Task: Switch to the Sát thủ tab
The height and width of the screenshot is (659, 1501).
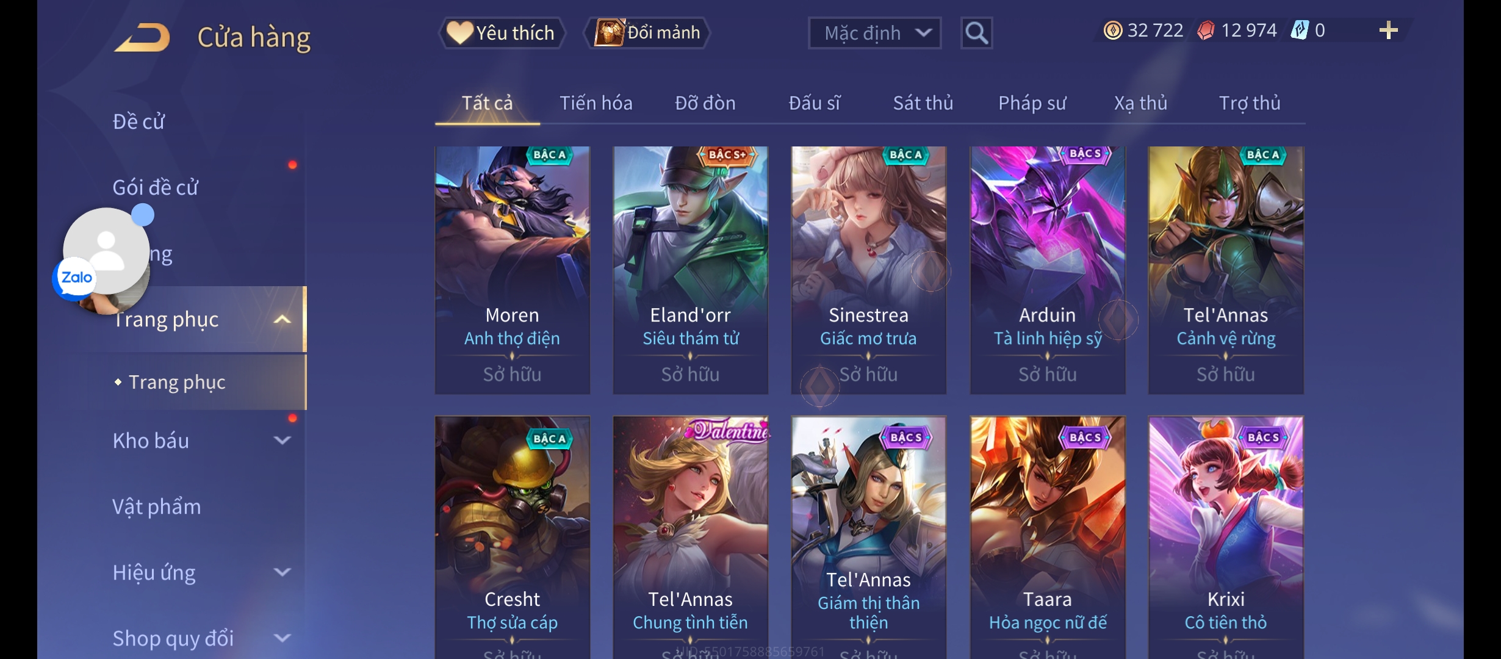Action: coord(923,103)
